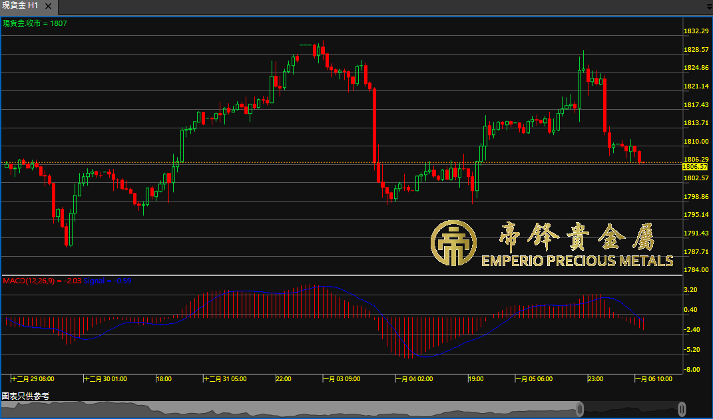Click the 19:00 time axis label

pyautogui.click(x=476, y=379)
